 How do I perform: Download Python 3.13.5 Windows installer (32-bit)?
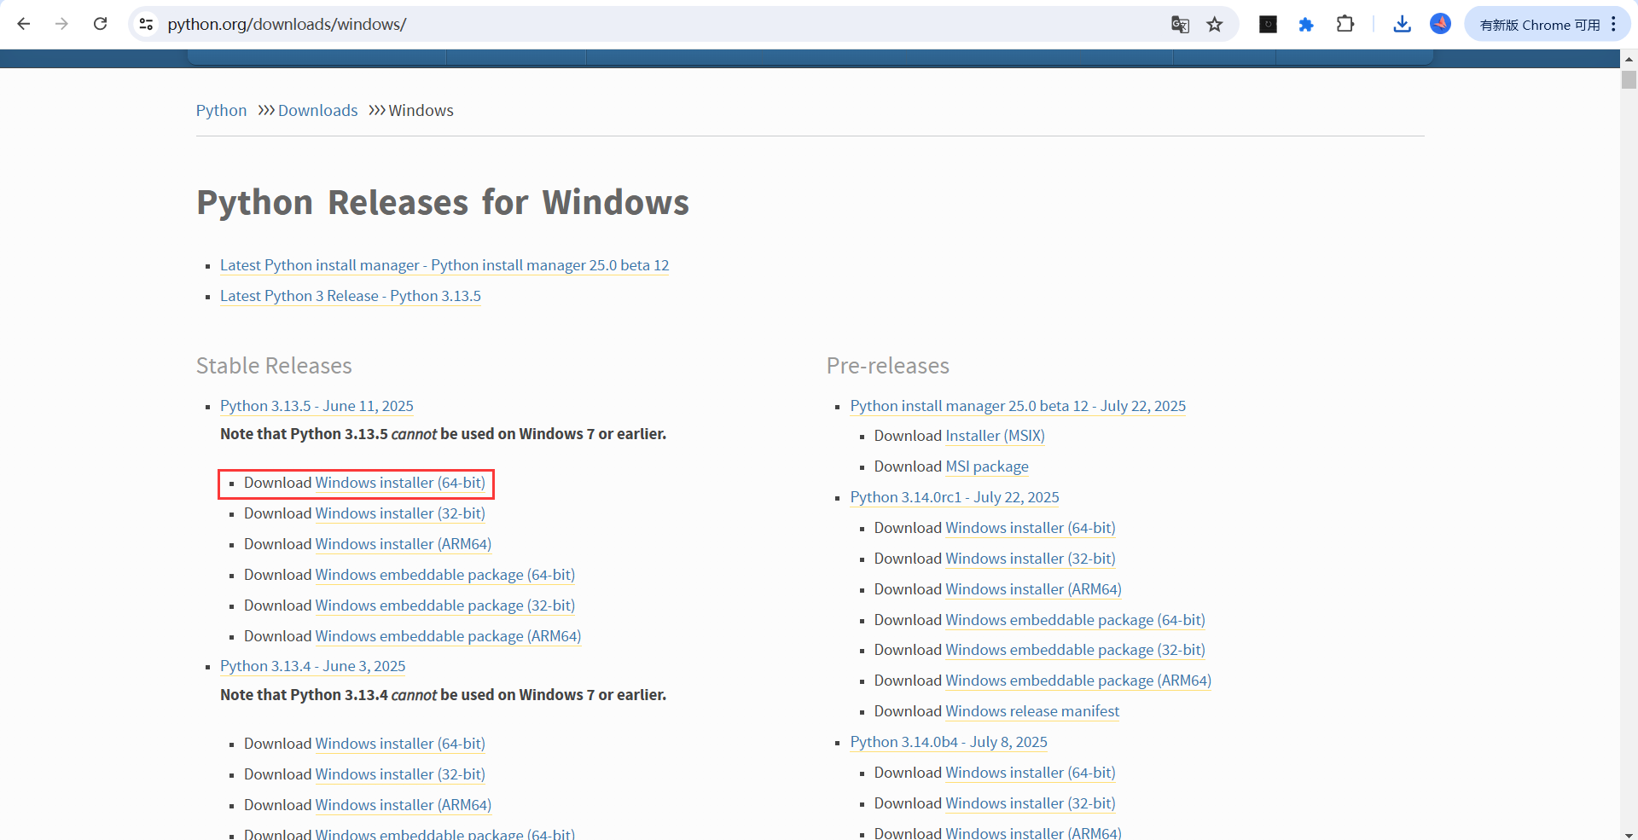[x=400, y=513]
